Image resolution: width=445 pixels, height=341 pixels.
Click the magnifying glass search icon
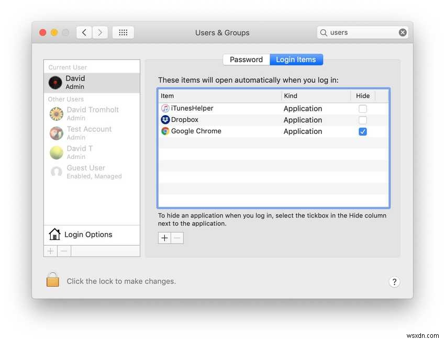pyautogui.click(x=324, y=32)
